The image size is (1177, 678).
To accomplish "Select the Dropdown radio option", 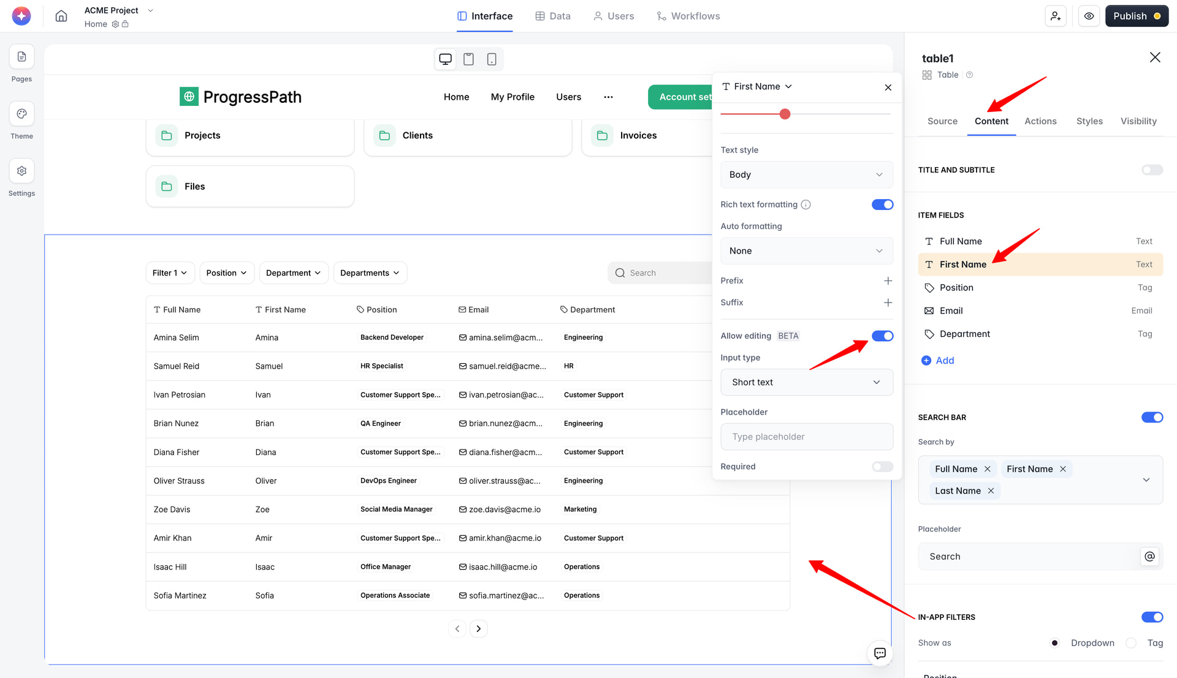I will click(x=1054, y=643).
